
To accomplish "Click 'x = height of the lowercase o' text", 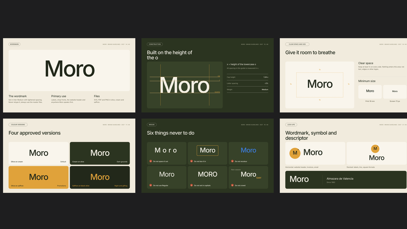I will pos(241,64).
